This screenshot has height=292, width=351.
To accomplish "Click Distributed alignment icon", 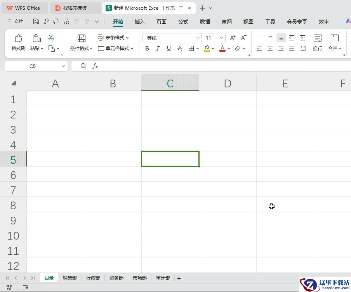I will (x=302, y=49).
